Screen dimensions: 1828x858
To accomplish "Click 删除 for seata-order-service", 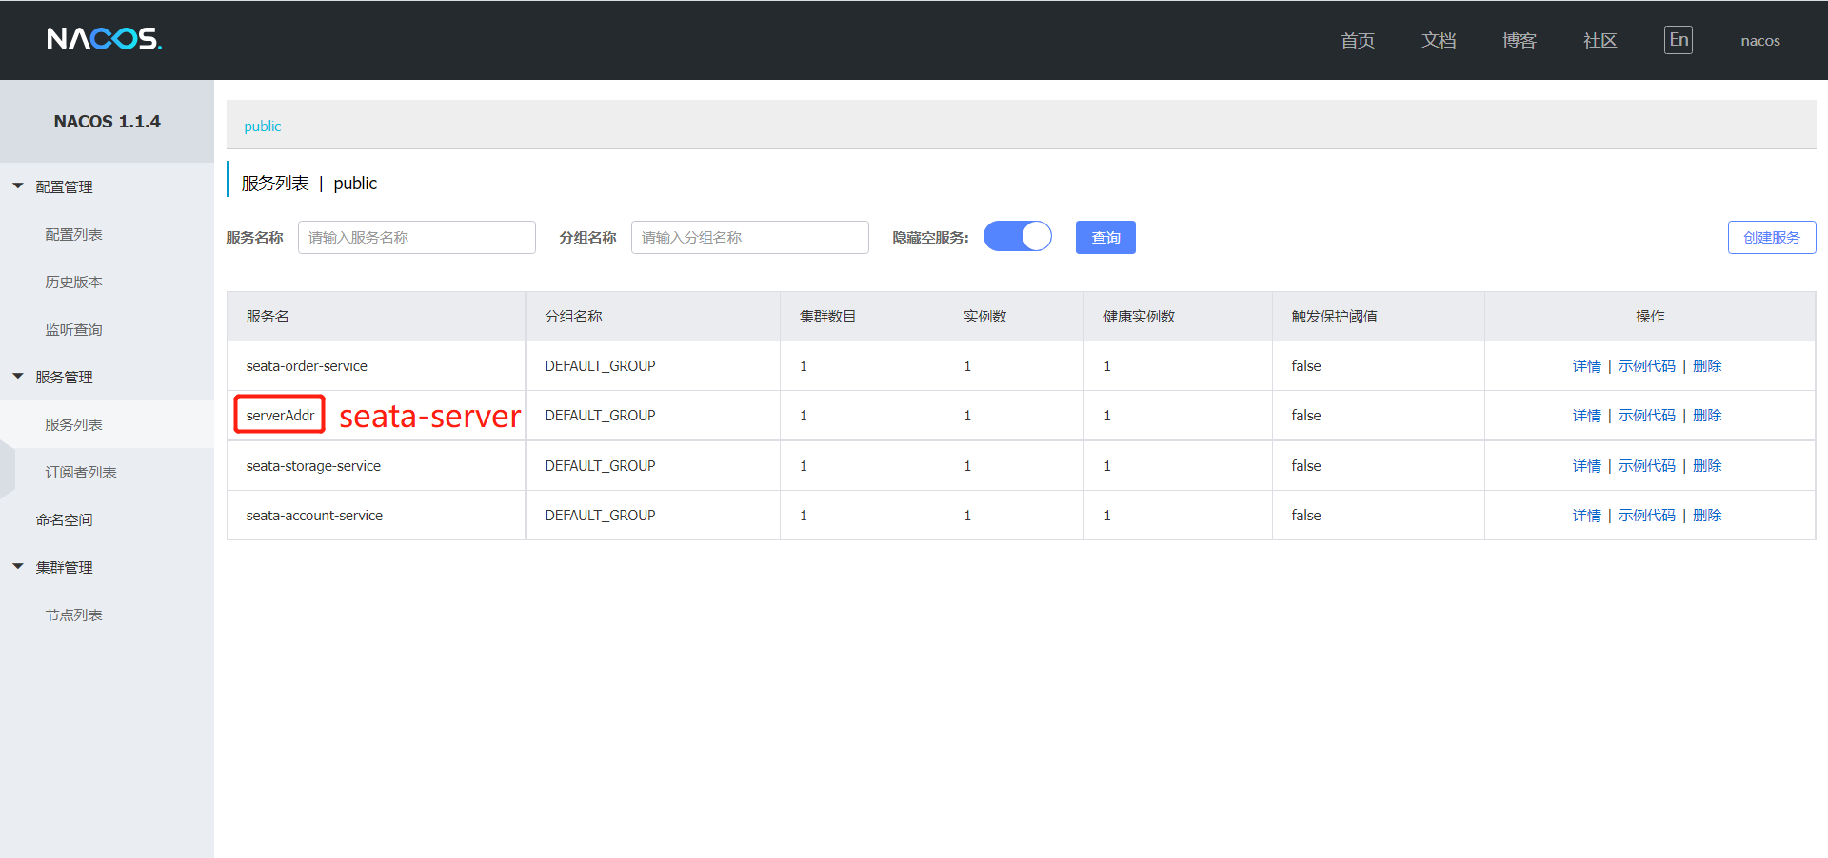I will [x=1707, y=366].
